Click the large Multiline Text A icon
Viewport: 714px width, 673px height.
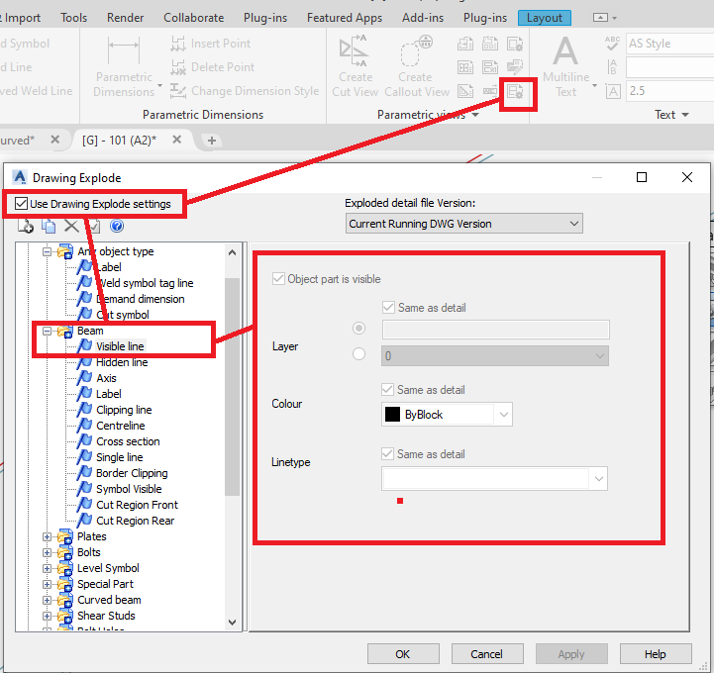pyautogui.click(x=565, y=50)
